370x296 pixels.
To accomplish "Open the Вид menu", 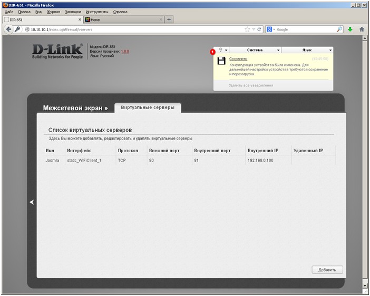I will tap(38, 12).
